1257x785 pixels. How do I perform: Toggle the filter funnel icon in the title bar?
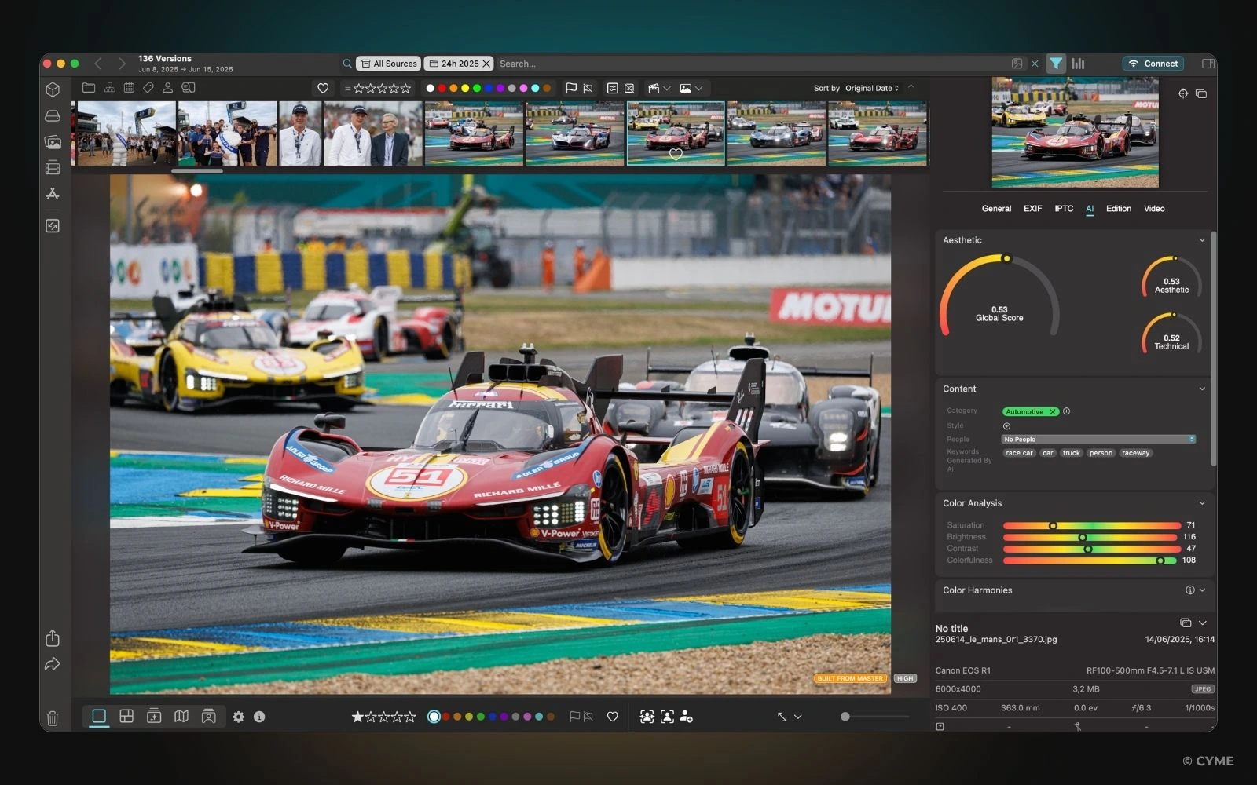[1055, 64]
